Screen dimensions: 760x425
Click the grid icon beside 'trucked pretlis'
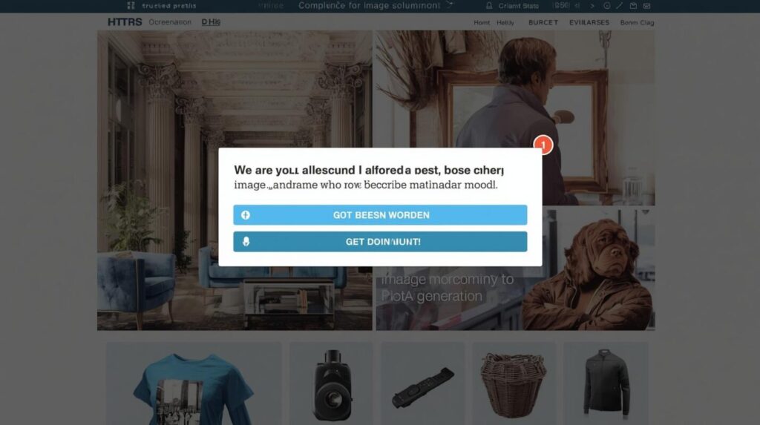[x=131, y=6]
